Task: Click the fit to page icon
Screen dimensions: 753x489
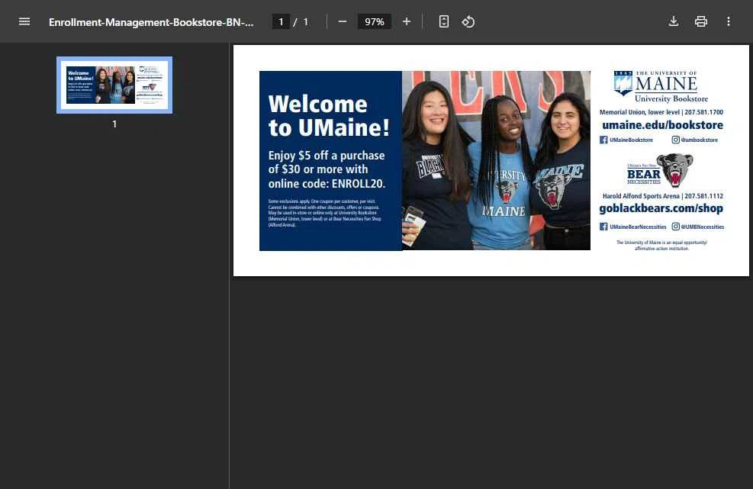Action: (x=444, y=21)
